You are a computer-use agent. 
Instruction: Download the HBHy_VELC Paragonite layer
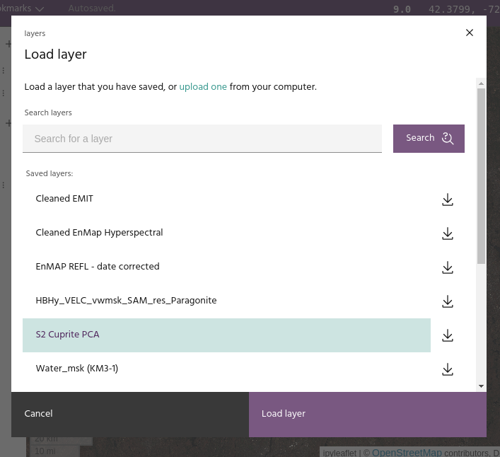coord(447,301)
